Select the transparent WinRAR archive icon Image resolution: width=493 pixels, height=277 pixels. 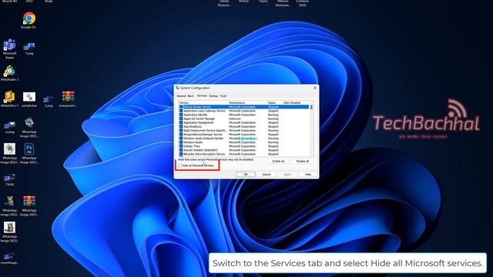[68, 99]
